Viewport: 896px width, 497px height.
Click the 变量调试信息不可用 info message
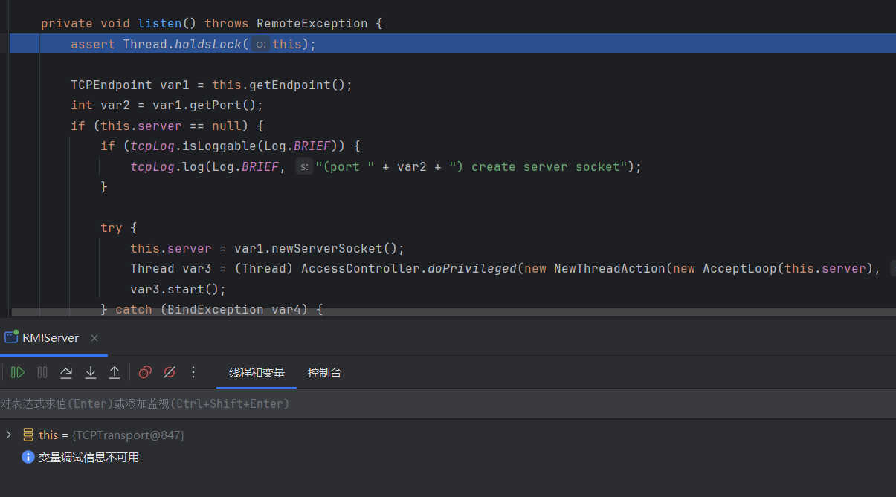click(x=88, y=458)
